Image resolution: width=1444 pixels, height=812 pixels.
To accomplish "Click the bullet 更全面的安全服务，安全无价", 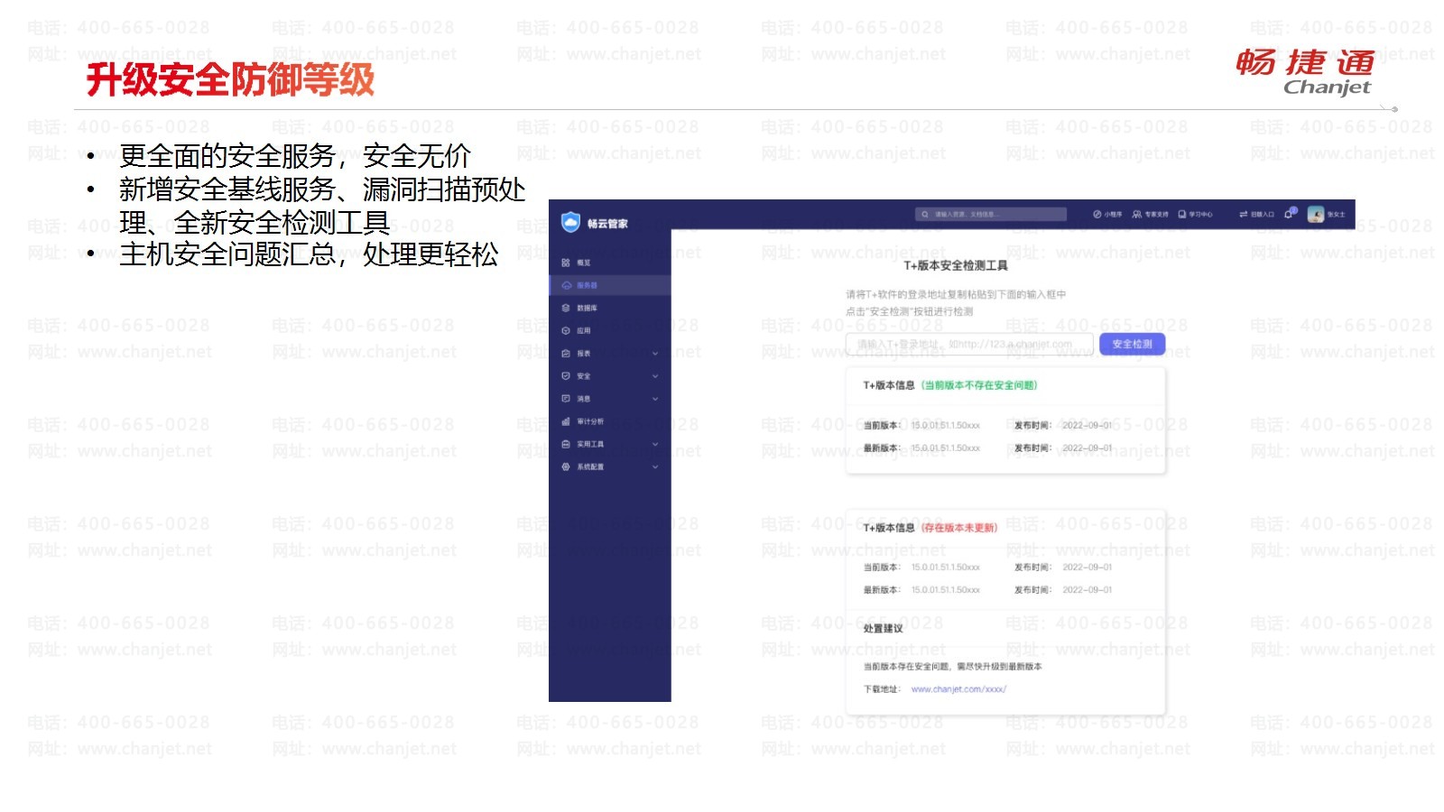I will click(x=295, y=156).
